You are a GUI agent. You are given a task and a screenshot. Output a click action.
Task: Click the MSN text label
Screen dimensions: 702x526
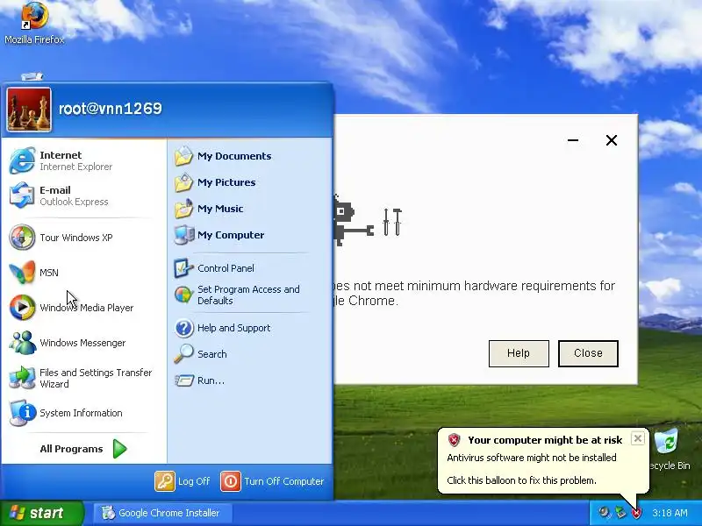(x=49, y=273)
